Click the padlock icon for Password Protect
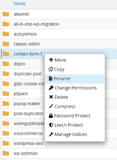 click(x=51, y=116)
